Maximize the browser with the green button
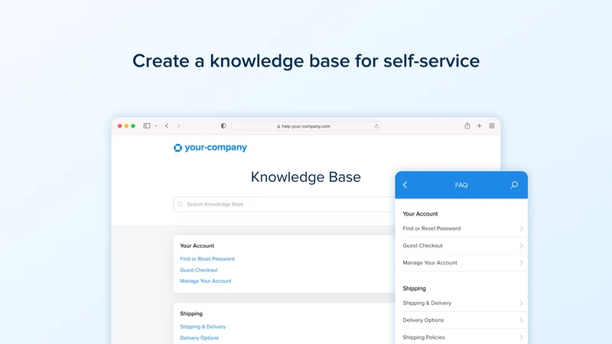612x344 pixels. coord(133,126)
